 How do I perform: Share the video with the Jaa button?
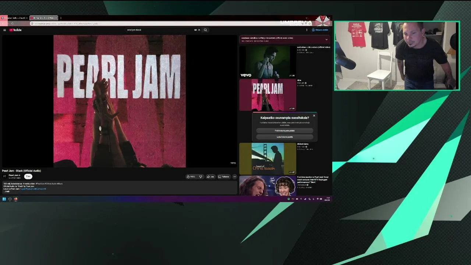tap(210, 177)
